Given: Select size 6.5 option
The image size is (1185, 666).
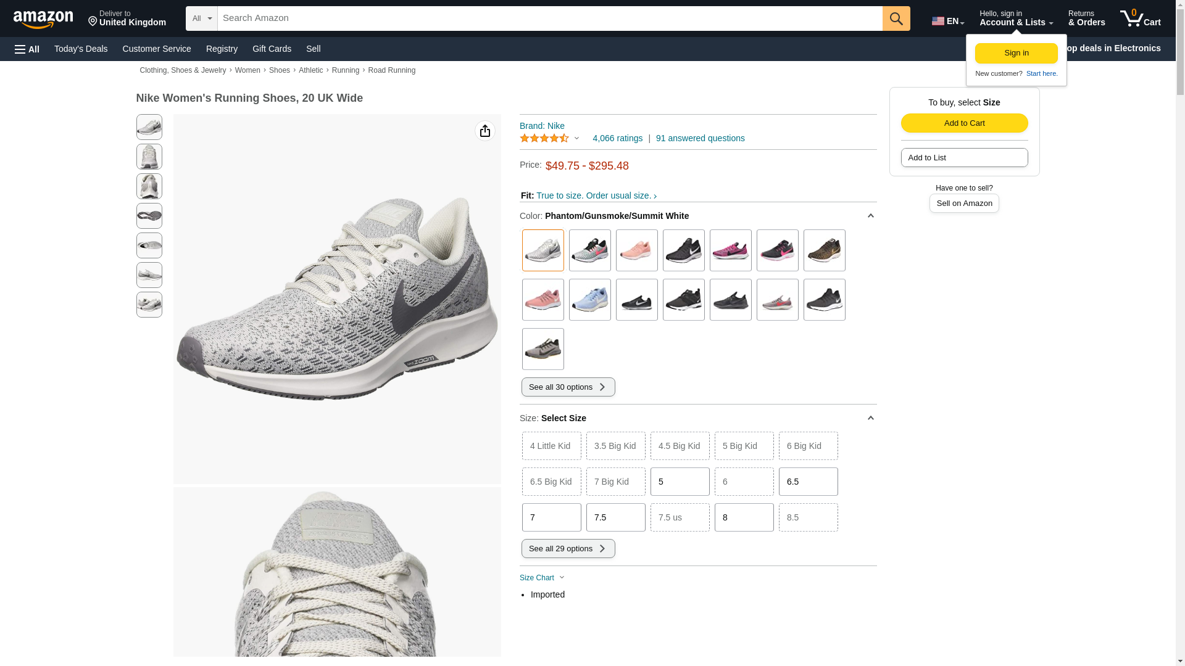Looking at the screenshot, I should [x=808, y=482].
